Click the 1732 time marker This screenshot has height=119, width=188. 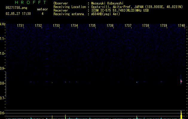(38, 25)
